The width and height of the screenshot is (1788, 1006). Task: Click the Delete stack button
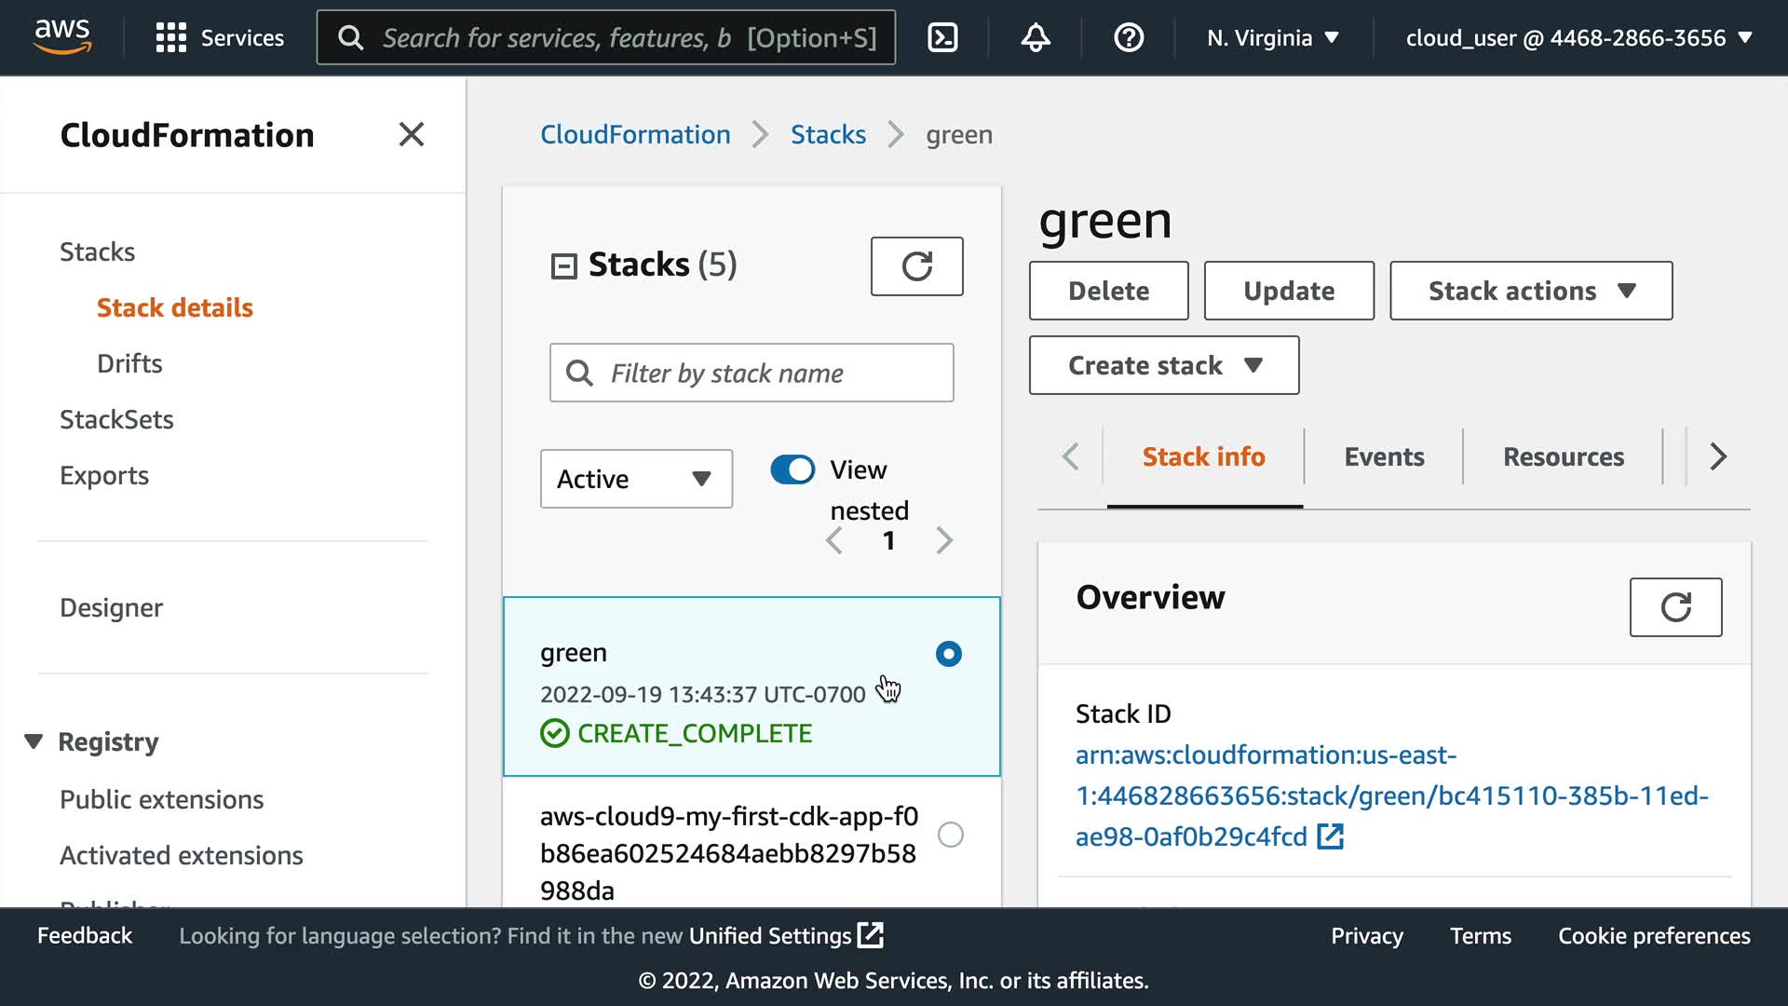[1107, 291]
